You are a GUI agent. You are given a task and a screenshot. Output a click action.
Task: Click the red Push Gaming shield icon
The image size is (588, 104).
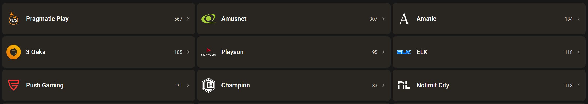(x=13, y=85)
